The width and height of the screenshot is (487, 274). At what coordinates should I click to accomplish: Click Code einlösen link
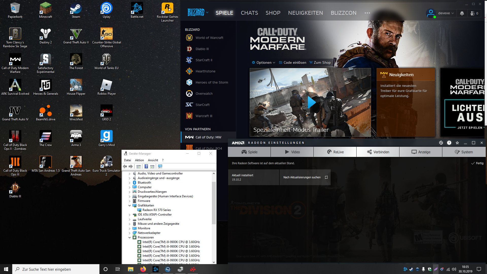coord(293,63)
